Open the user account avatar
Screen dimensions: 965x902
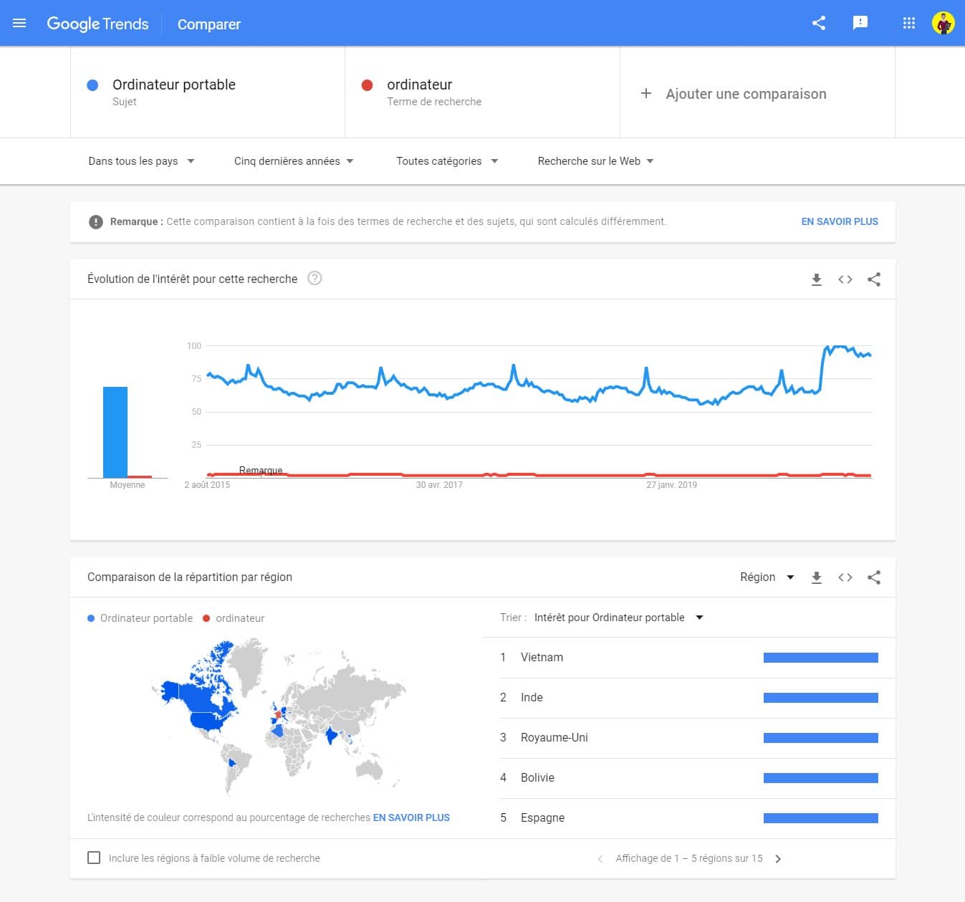click(943, 23)
